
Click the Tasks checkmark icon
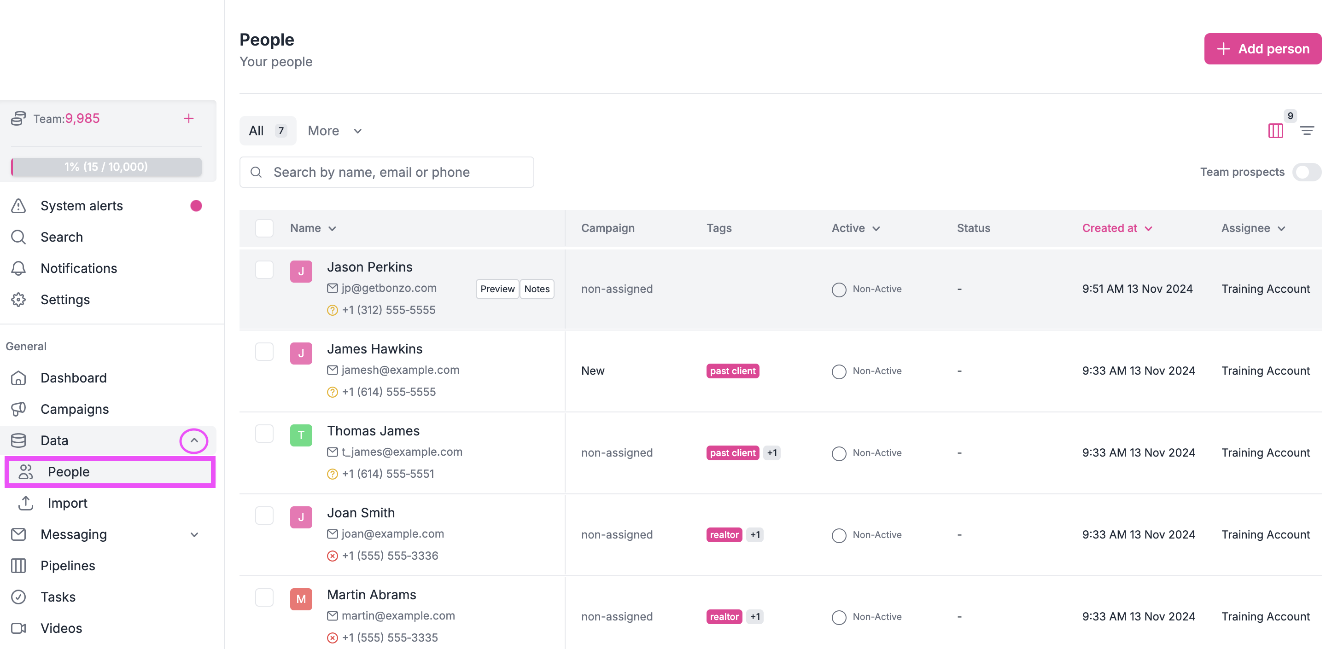[x=18, y=597]
